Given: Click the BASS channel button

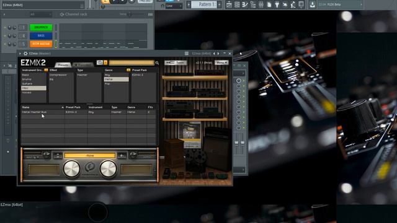Looking at the screenshot, I should click(41, 36).
